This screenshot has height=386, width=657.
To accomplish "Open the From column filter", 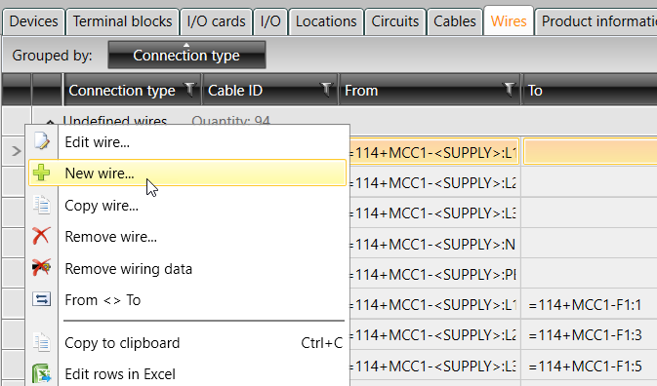I will coord(509,89).
